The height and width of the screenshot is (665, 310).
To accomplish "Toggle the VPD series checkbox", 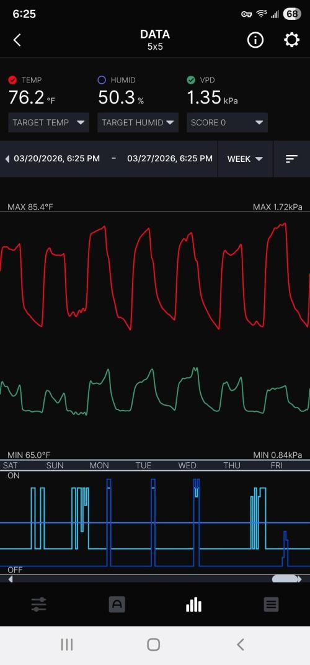I will [x=191, y=80].
